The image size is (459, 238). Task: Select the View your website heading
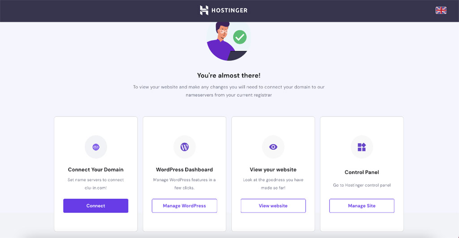273,170
